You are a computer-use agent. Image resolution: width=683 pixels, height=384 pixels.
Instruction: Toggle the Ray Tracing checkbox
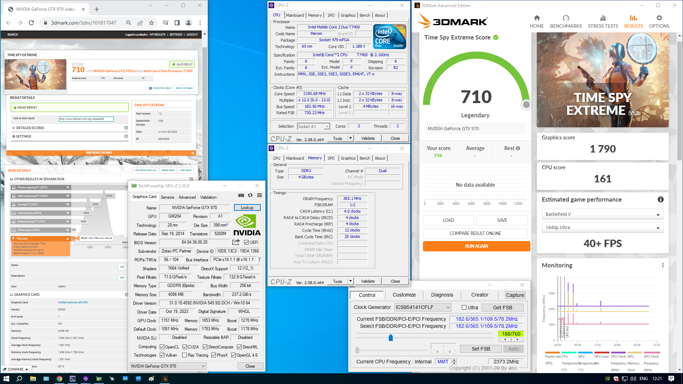(184, 355)
